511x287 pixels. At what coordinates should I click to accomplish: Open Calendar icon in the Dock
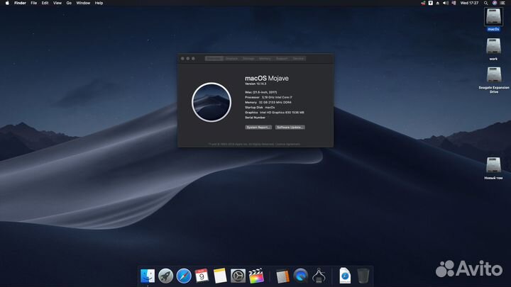point(202,276)
